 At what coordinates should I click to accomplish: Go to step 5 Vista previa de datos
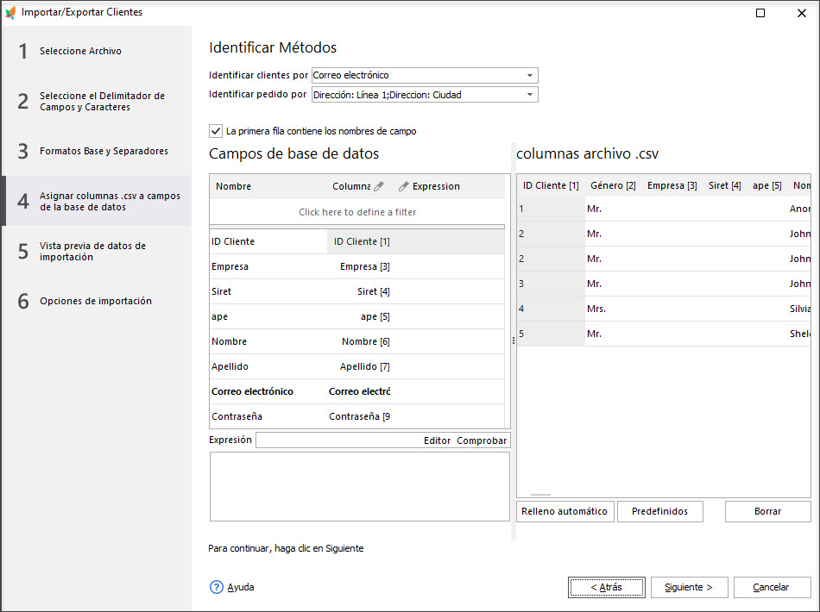click(x=96, y=251)
